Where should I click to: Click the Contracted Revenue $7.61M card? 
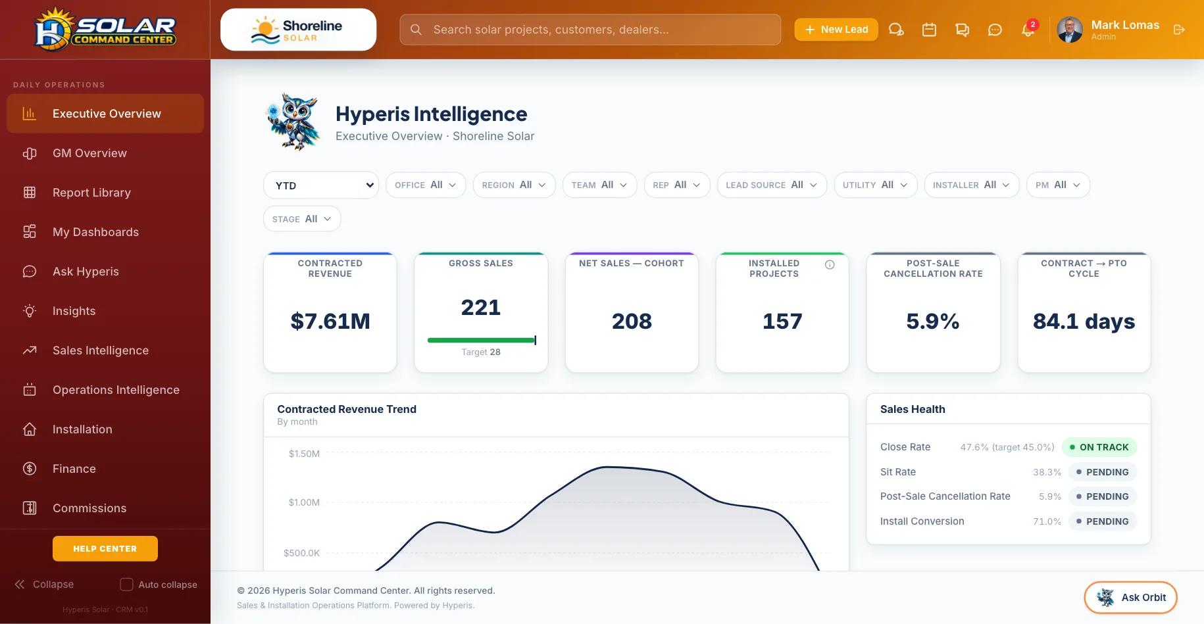330,312
